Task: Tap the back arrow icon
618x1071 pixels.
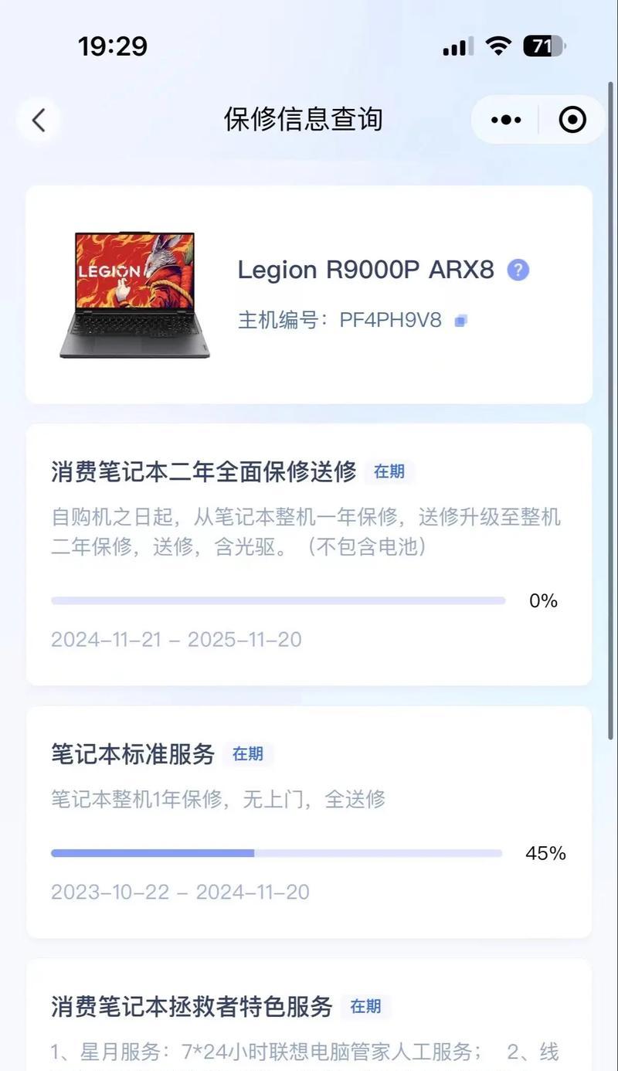Action: tap(39, 120)
